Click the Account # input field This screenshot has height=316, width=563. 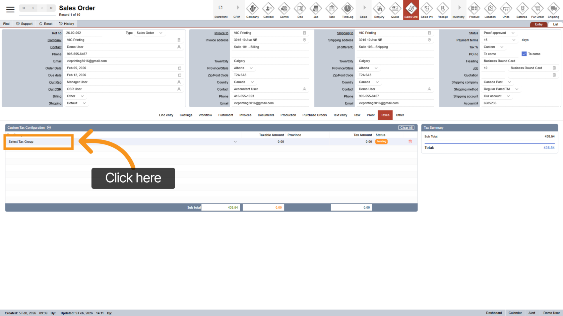(519, 103)
